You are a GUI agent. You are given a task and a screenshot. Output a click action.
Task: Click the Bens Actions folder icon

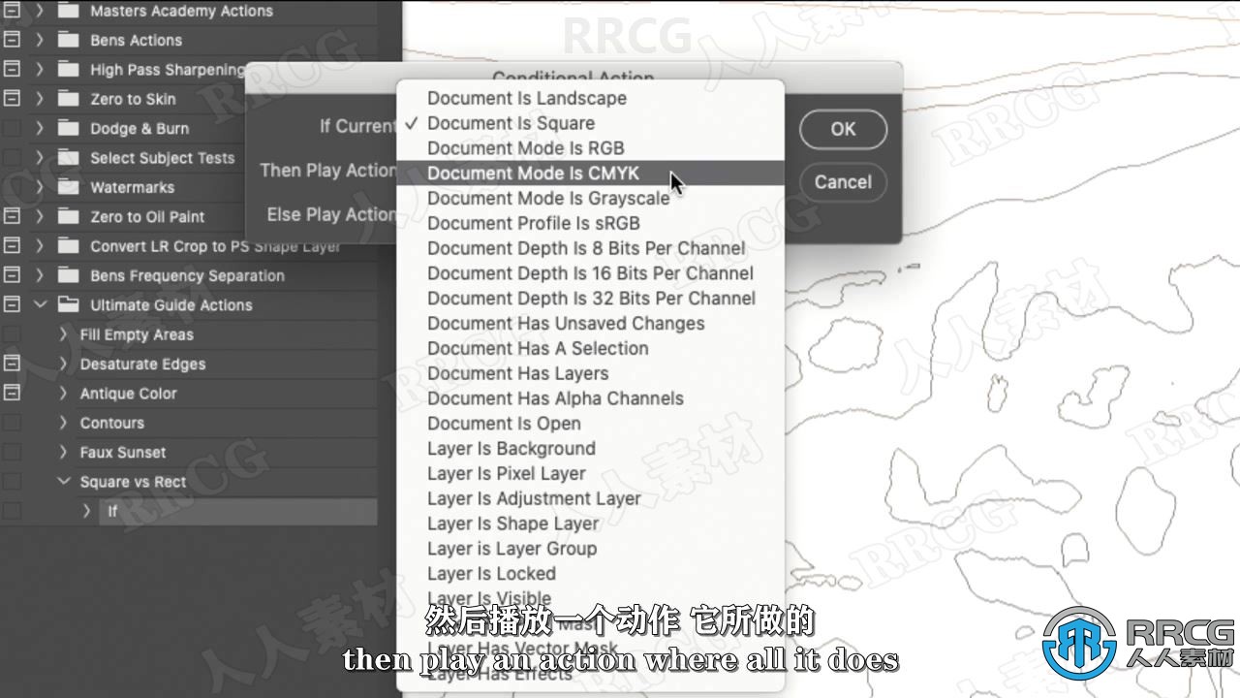[68, 41]
